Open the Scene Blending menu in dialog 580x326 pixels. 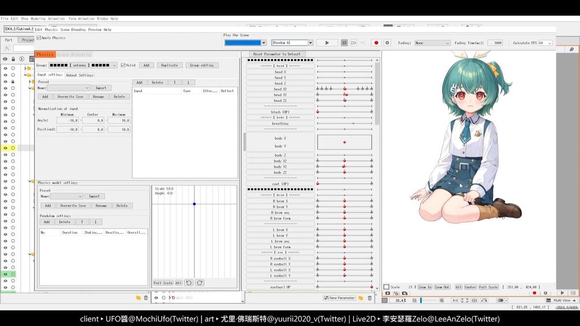pyautogui.click(x=73, y=29)
